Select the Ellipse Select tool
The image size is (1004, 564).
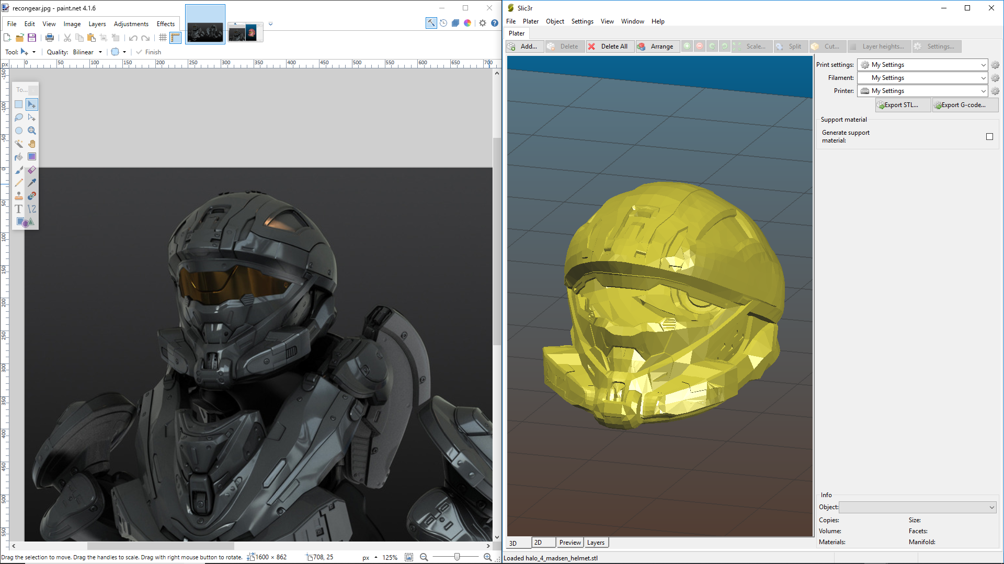point(19,131)
